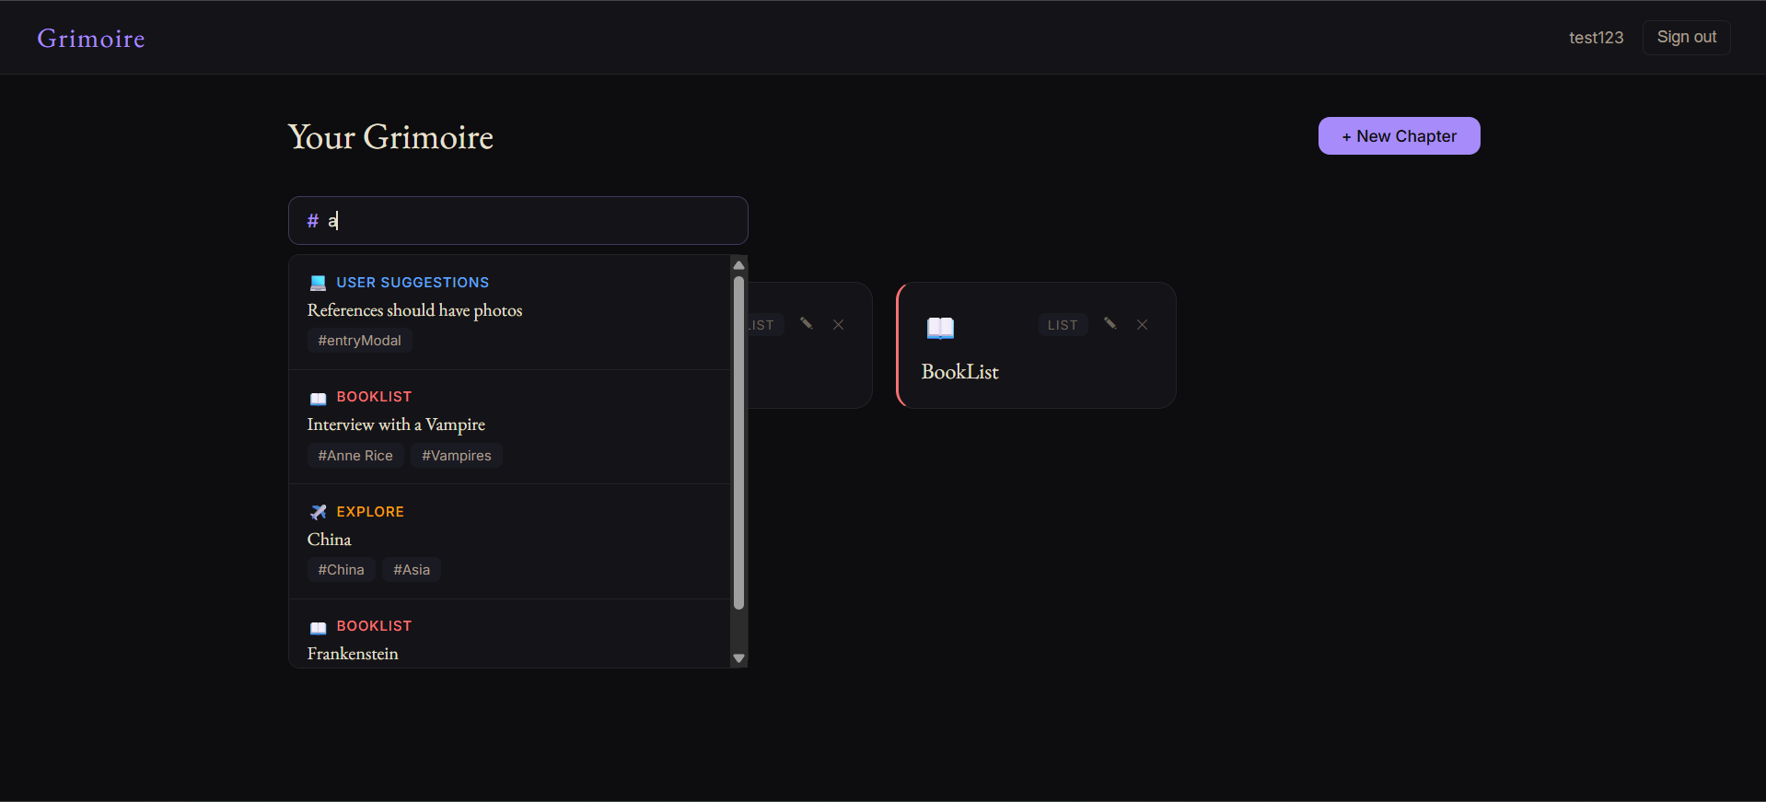Click the airplane icon beside EXPLORE
The width and height of the screenshot is (1766, 802).
coord(318,512)
